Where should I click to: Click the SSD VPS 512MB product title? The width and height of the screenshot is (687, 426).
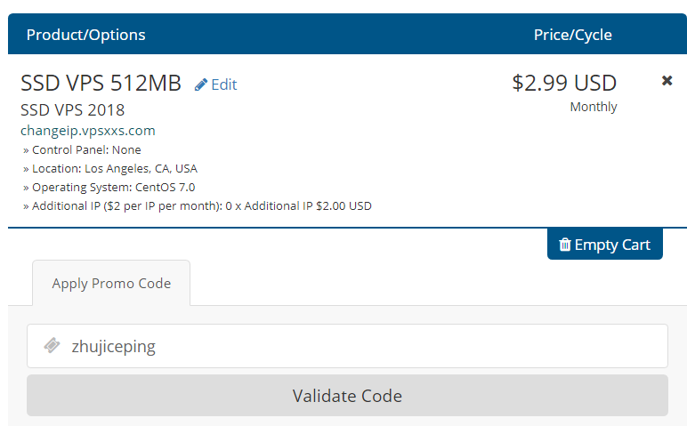101,83
